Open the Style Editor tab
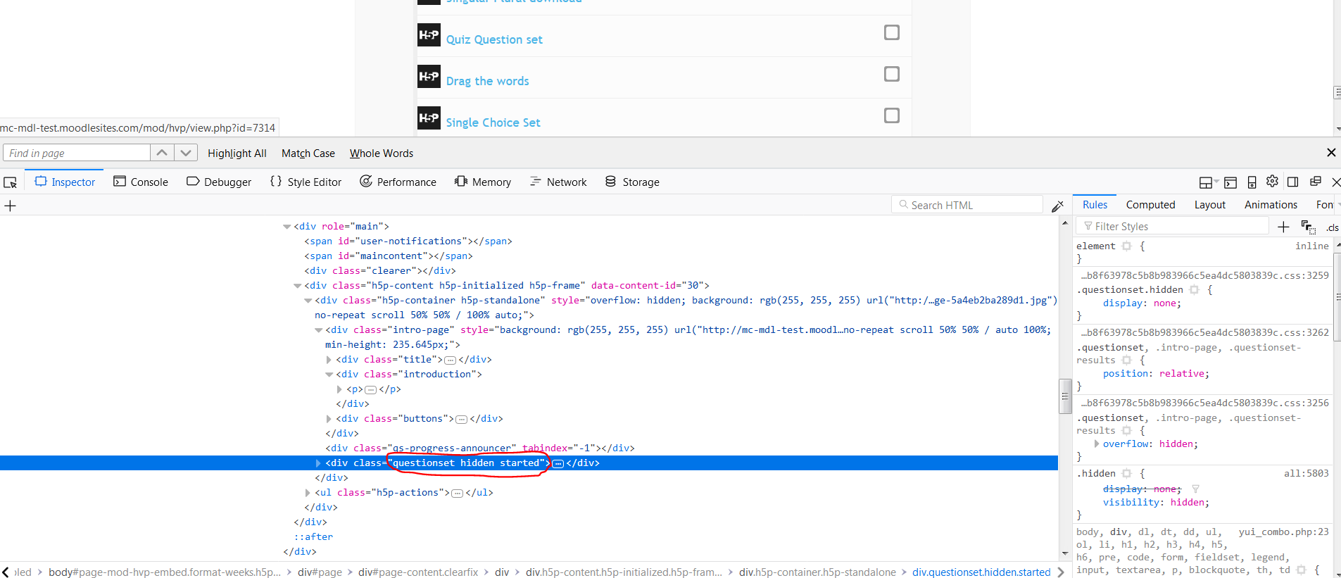 point(306,182)
